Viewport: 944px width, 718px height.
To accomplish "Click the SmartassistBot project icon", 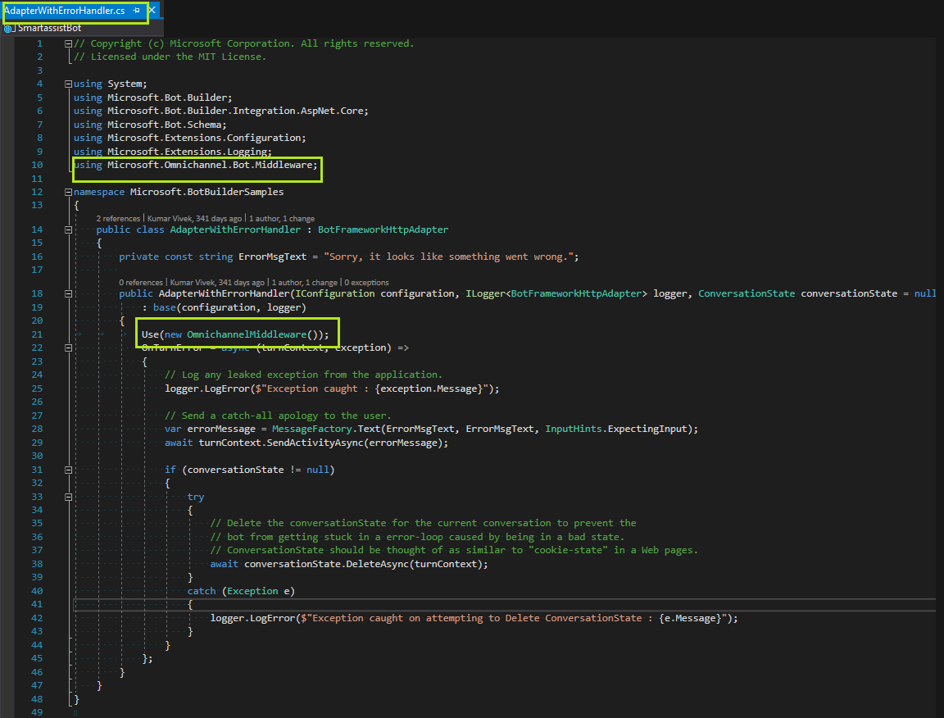I will click(8, 29).
